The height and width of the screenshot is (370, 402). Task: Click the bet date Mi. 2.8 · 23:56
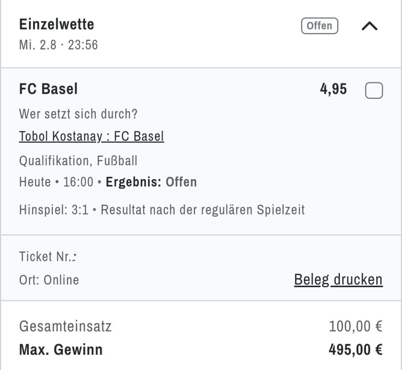(x=58, y=45)
